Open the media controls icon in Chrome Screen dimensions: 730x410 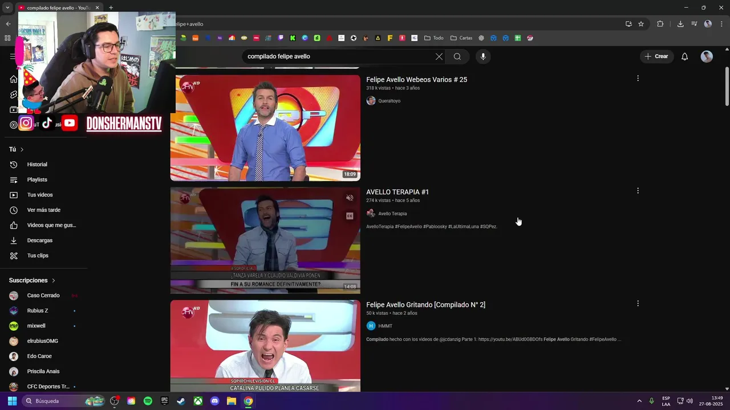(694, 24)
